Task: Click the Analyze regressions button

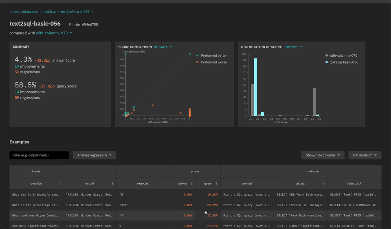Action: 94,155
